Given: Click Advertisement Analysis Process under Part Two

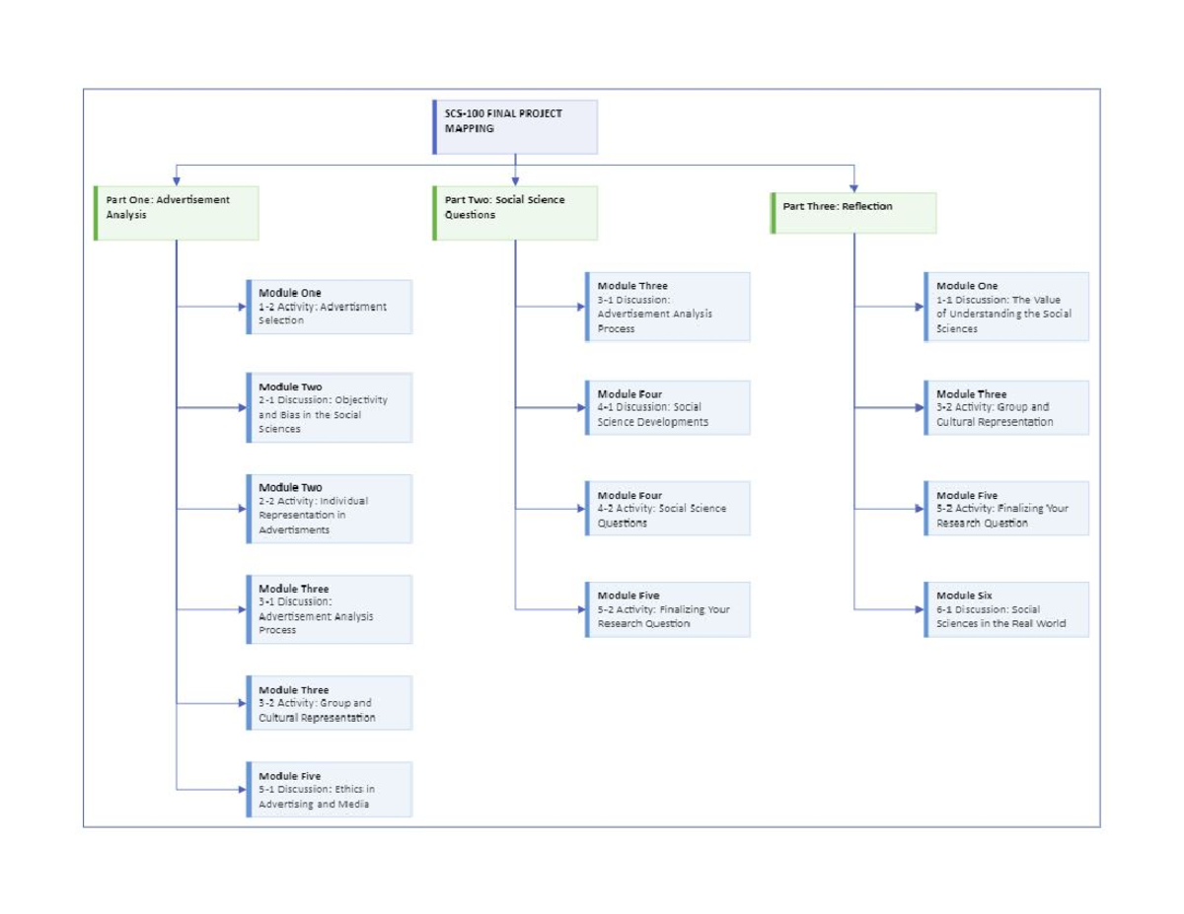Looking at the screenshot, I should point(667,307).
